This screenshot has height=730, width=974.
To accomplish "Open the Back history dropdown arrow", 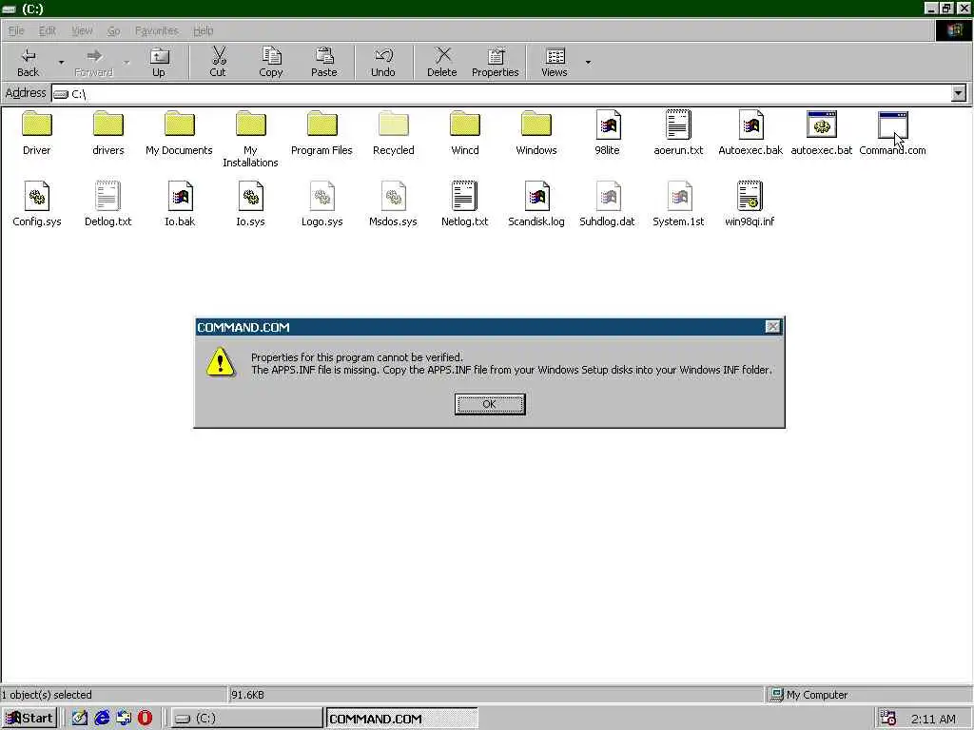I will 61,62.
